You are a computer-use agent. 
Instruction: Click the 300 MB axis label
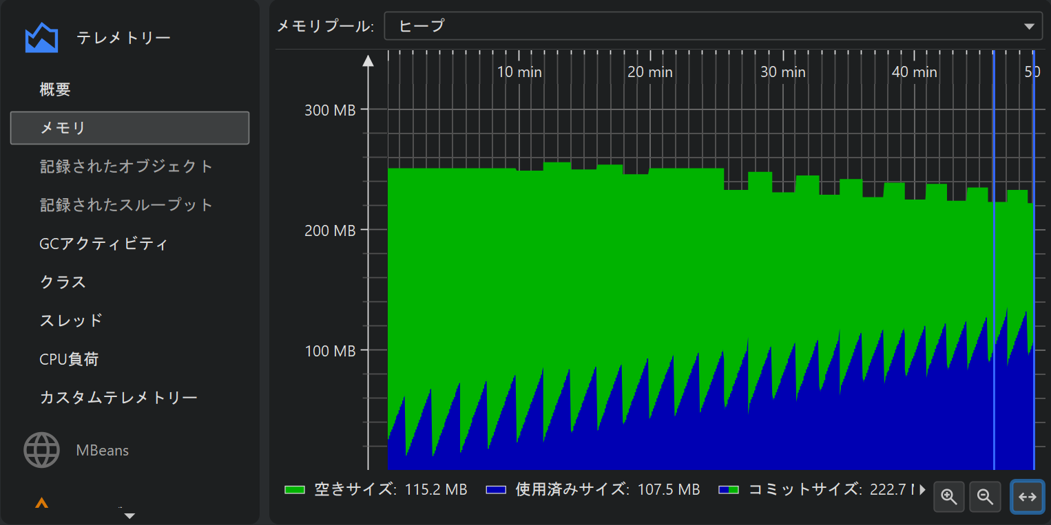pos(330,109)
